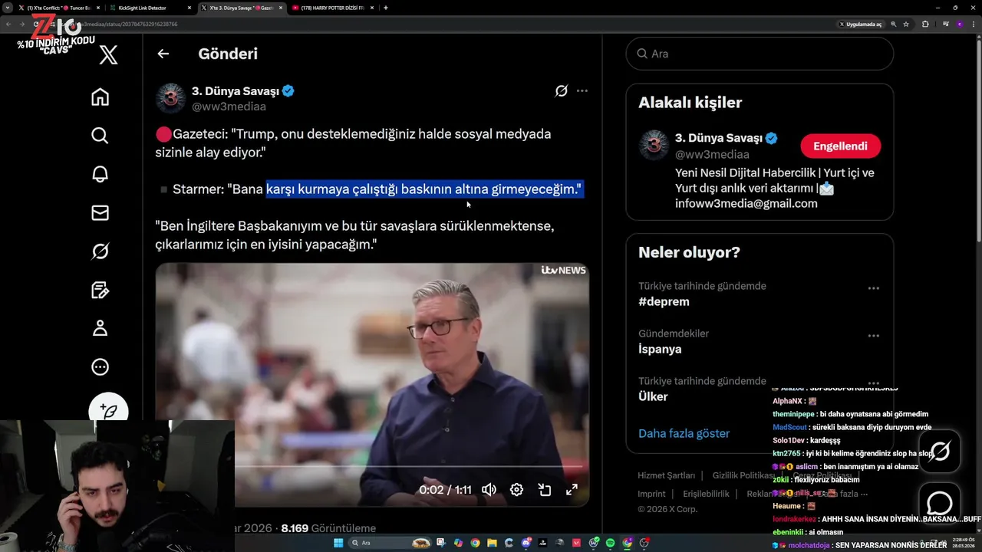Screen dimensions: 982x552
Task: Click Daha fazla göster link
Action: [684, 433]
